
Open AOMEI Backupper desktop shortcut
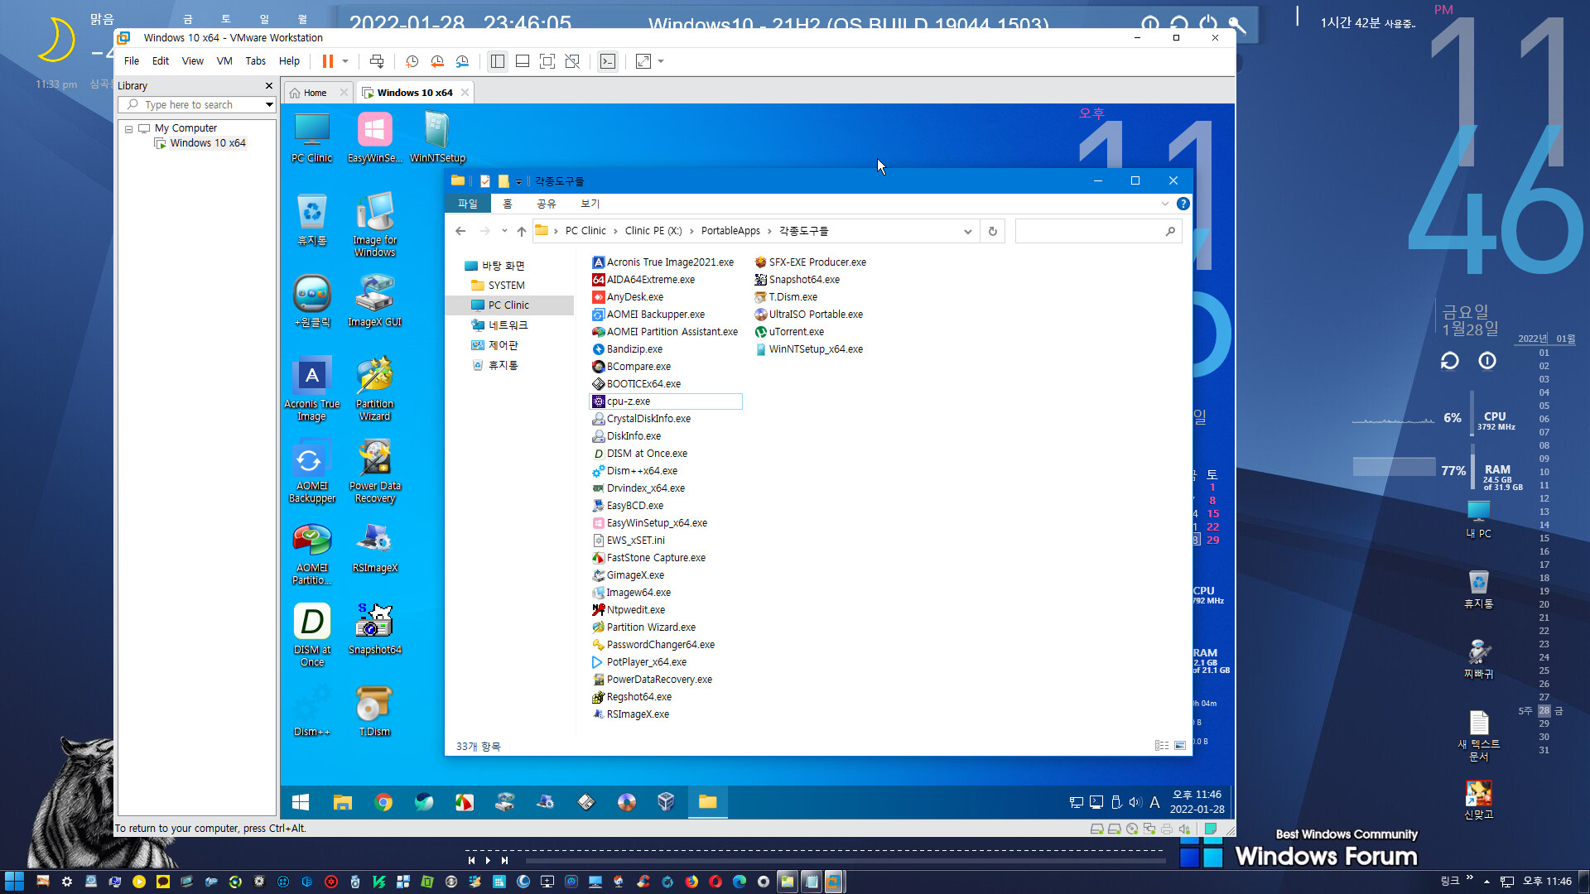click(x=311, y=470)
